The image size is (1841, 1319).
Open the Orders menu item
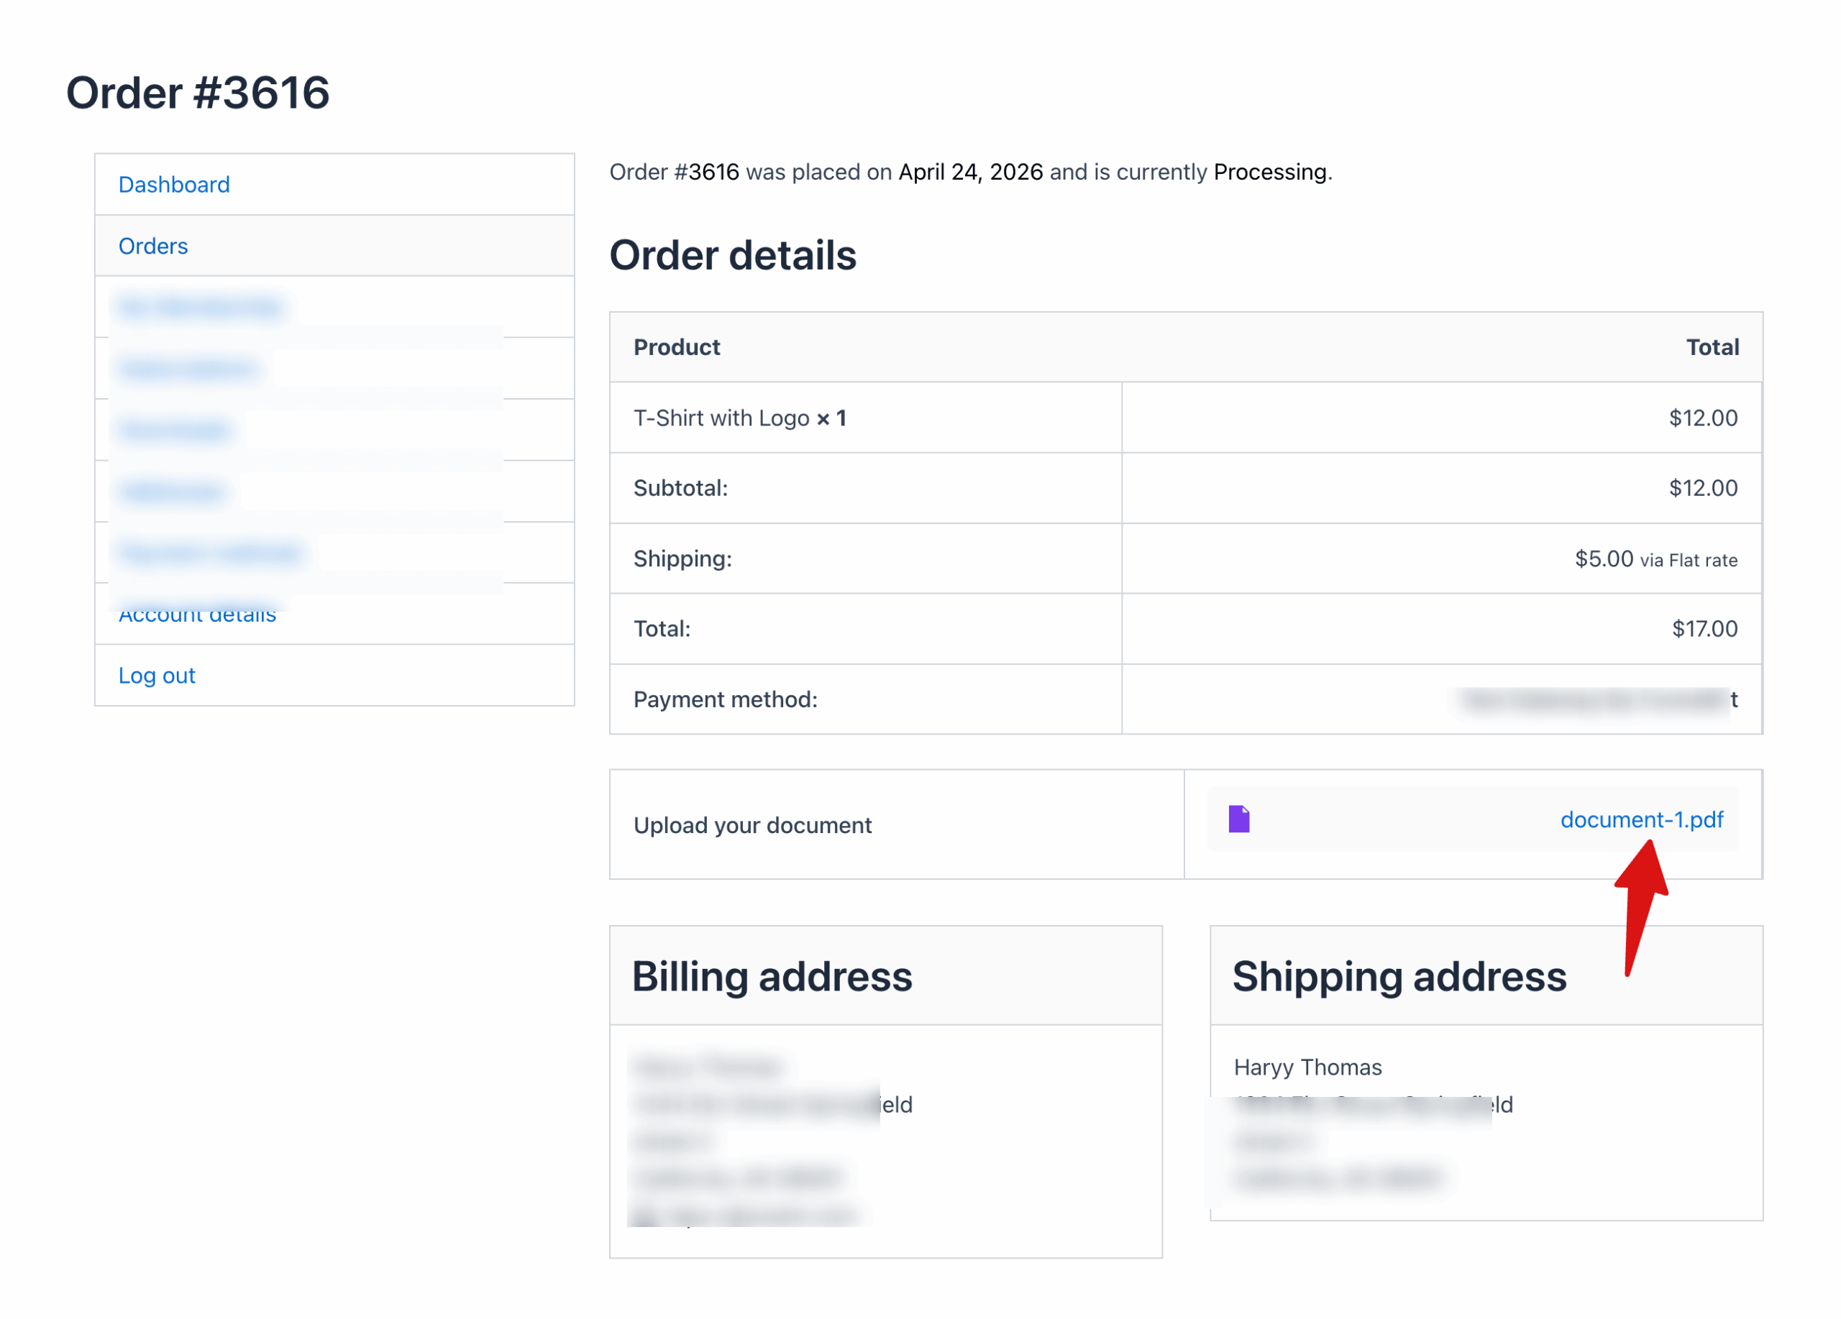(x=152, y=246)
